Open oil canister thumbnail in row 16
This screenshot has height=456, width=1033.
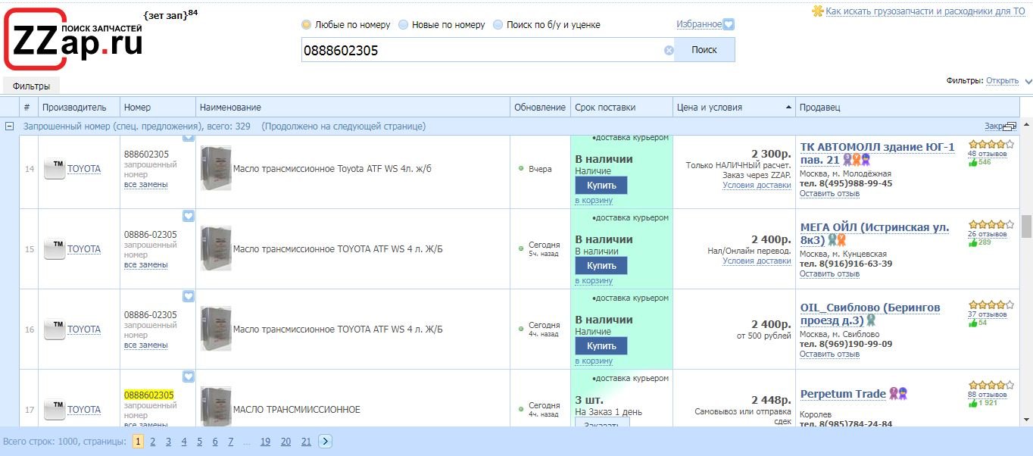click(216, 329)
